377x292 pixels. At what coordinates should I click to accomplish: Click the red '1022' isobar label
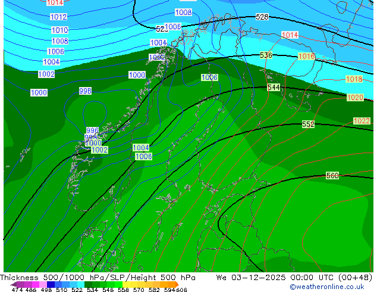[x=362, y=121]
